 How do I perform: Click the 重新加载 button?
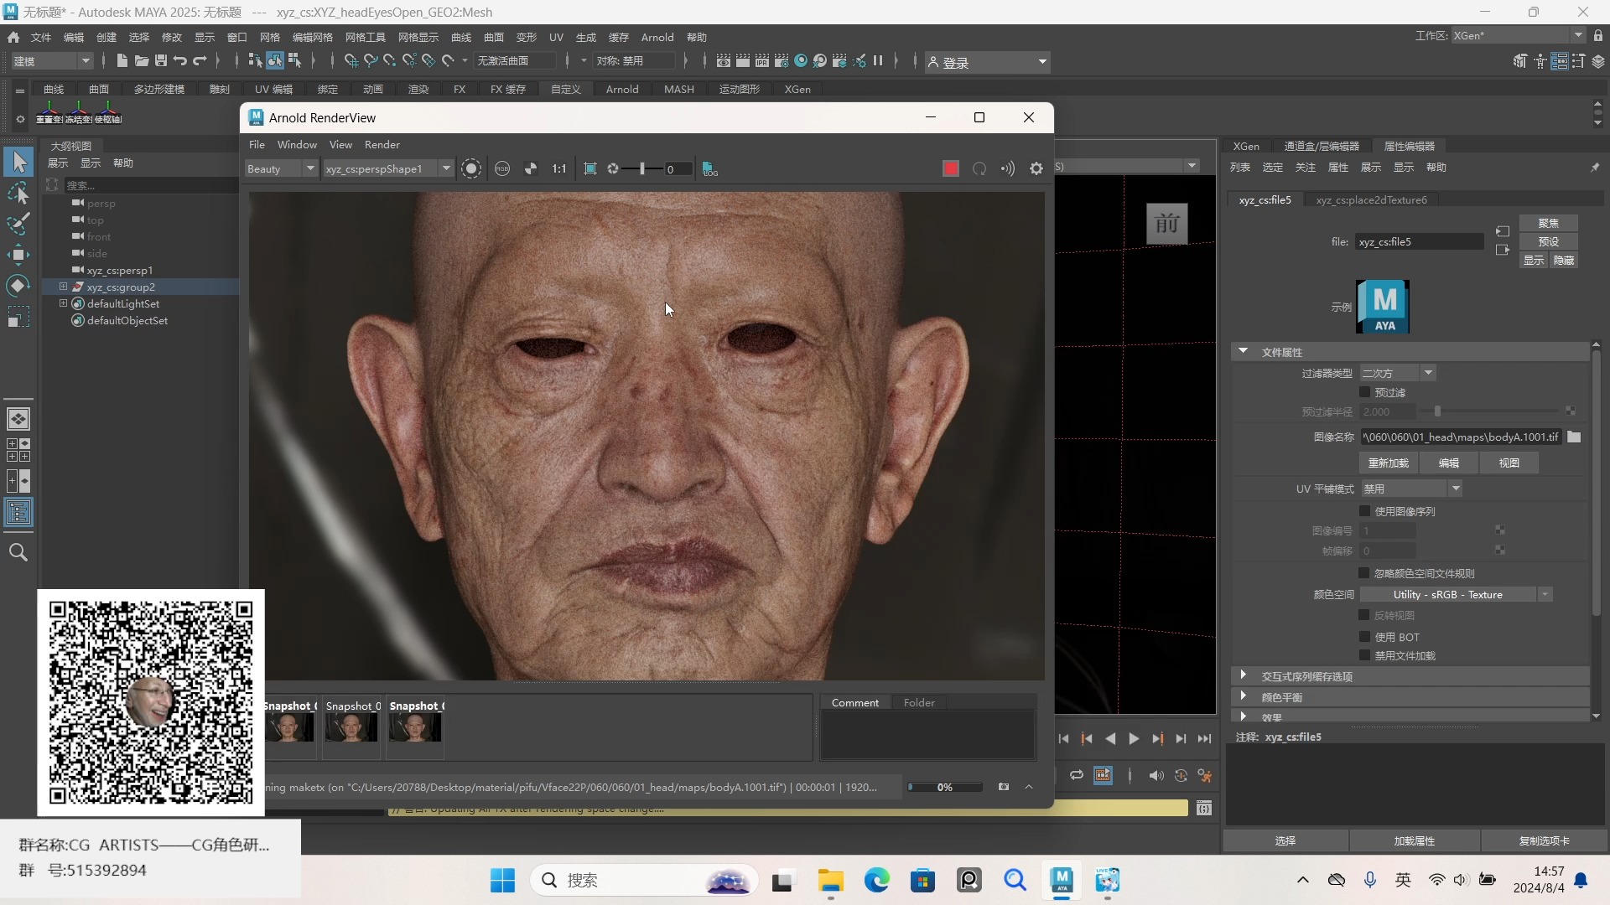click(1388, 463)
